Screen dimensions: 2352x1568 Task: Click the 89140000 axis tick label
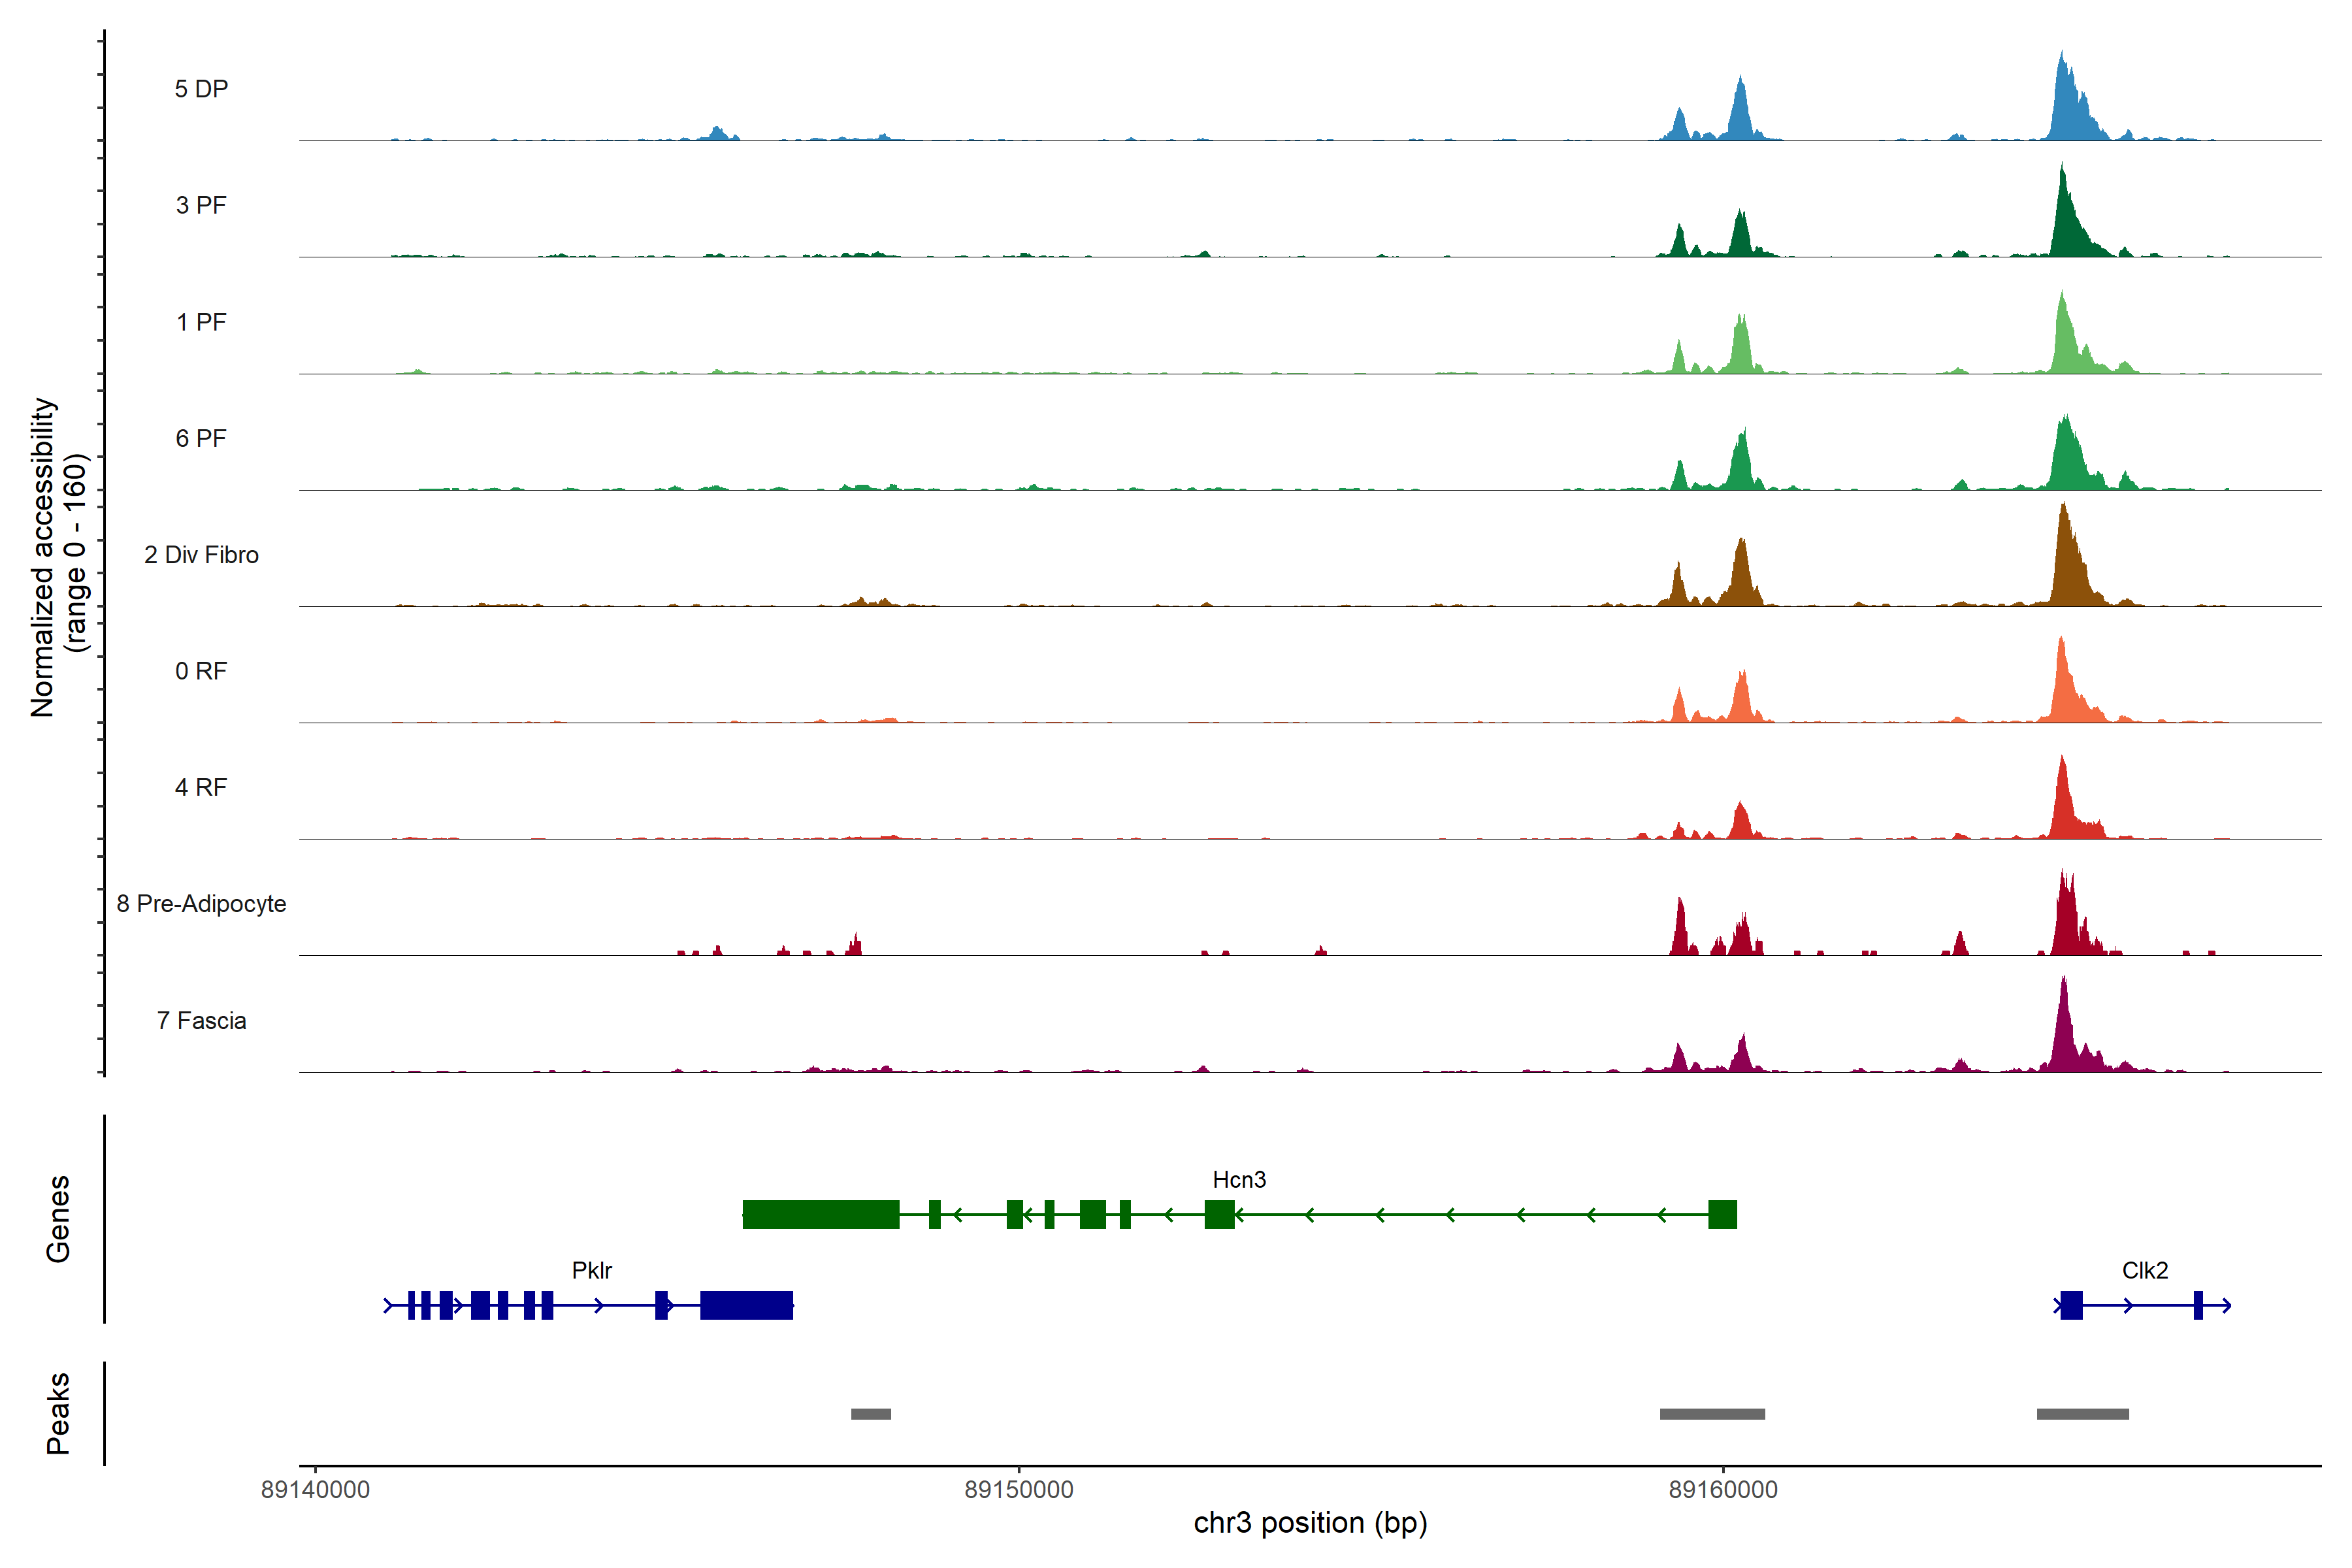point(315,1489)
